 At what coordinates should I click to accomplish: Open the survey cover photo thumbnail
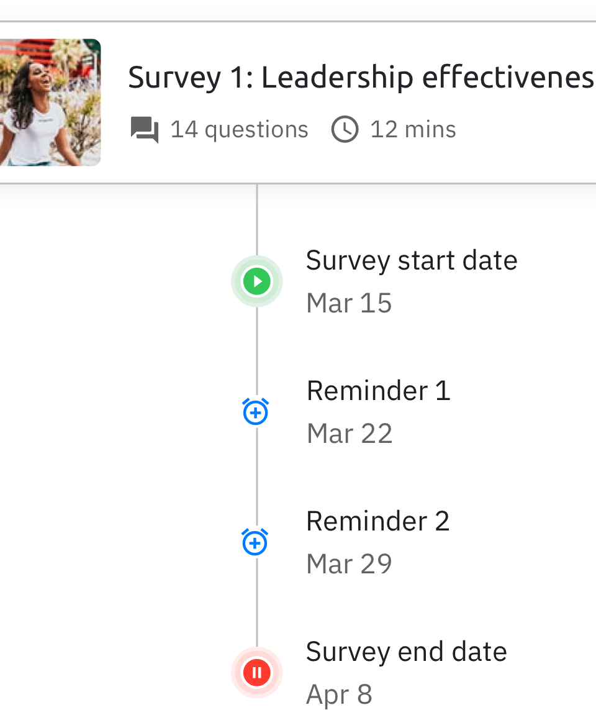point(50,102)
